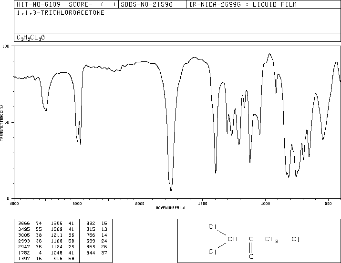This screenshot has width=341, height=263.
Task: Click the 0 transmittance axis label
Action: (8, 198)
